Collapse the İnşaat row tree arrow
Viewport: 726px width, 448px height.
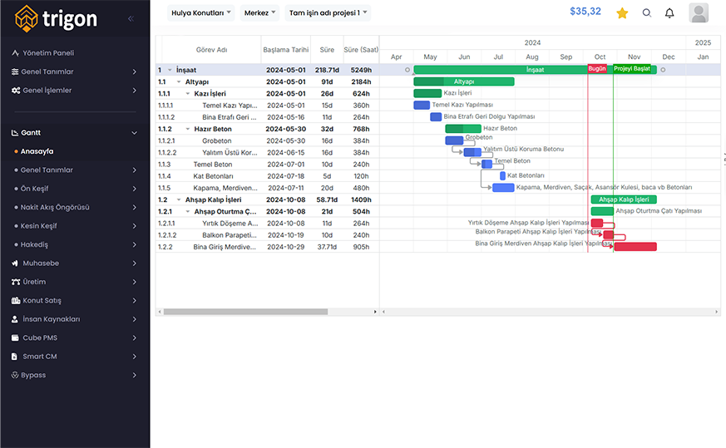pos(170,70)
